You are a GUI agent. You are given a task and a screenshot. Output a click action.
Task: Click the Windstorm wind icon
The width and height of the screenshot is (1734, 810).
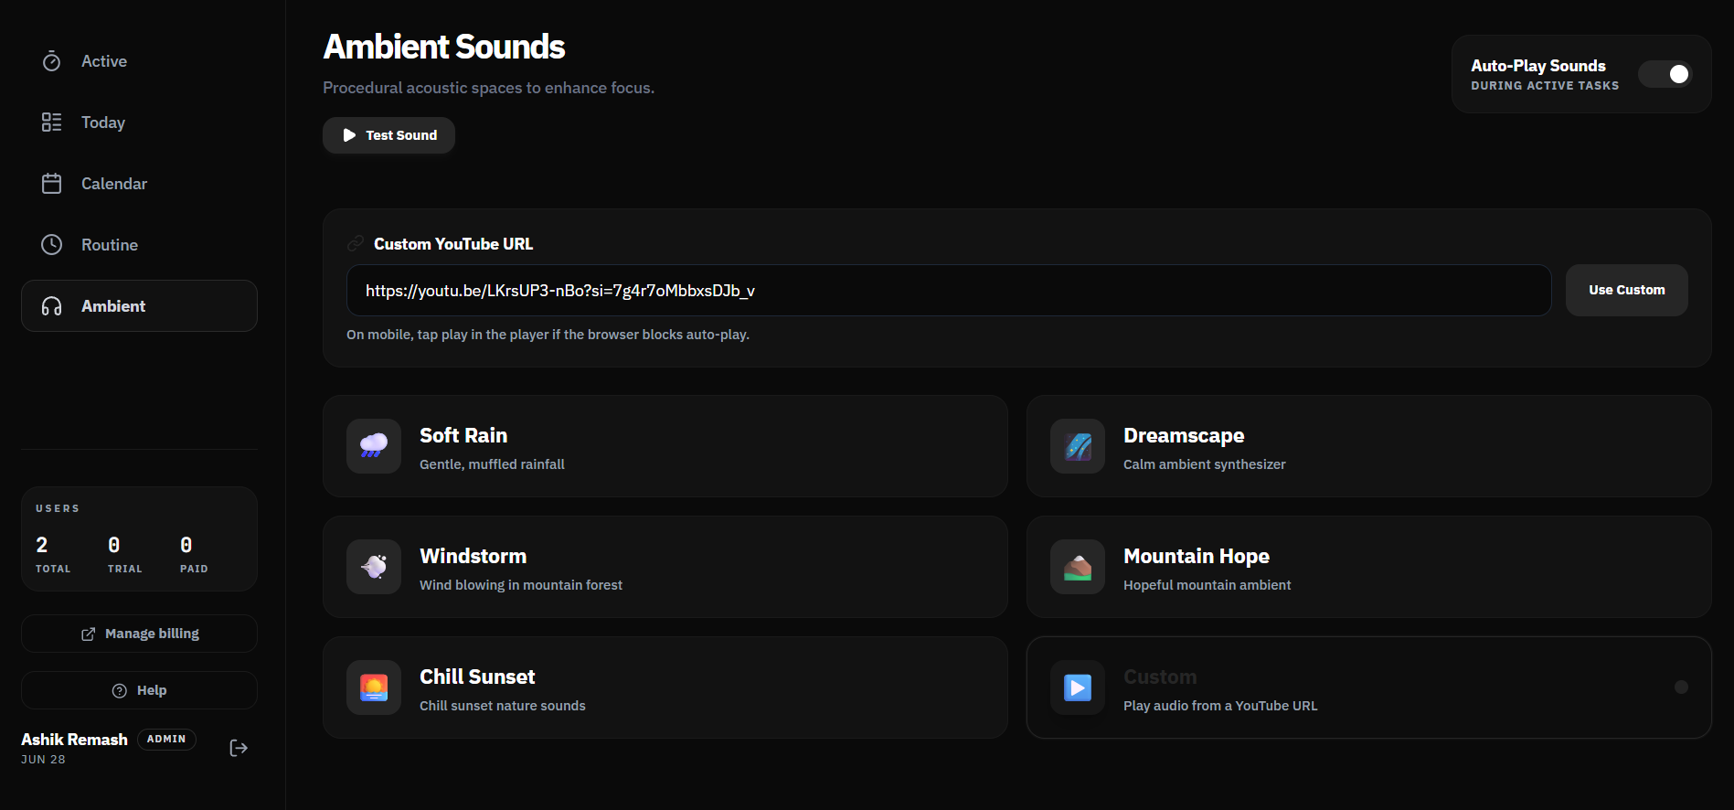[x=374, y=567]
